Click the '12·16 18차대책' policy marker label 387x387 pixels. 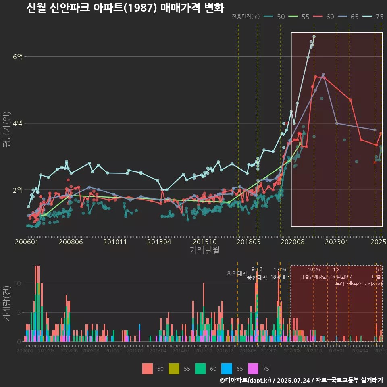[x=280, y=273]
